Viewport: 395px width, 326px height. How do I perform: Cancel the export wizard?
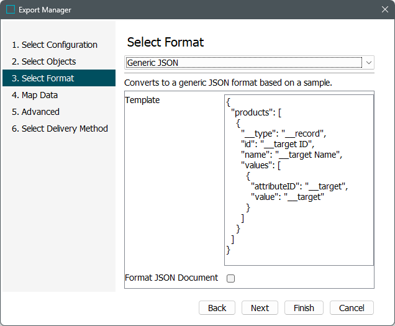click(x=352, y=308)
